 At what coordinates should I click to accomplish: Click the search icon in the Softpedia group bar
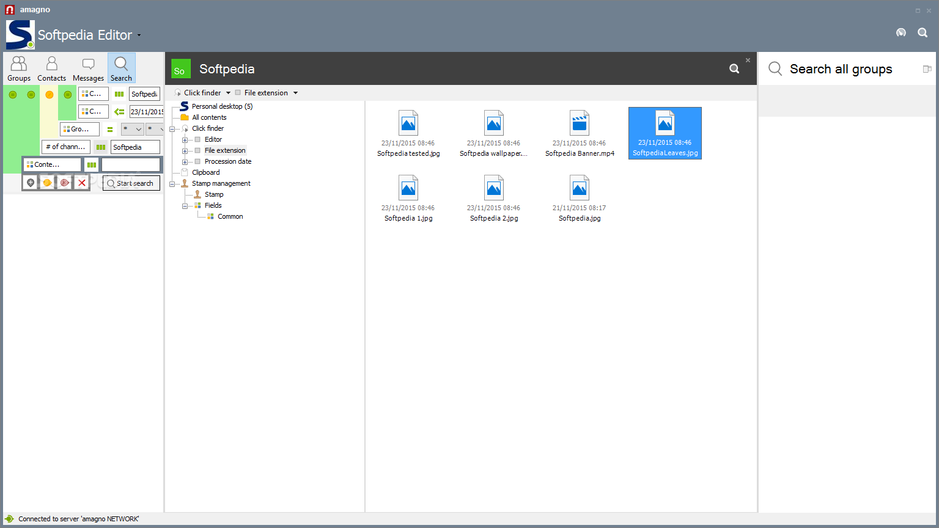pyautogui.click(x=734, y=69)
